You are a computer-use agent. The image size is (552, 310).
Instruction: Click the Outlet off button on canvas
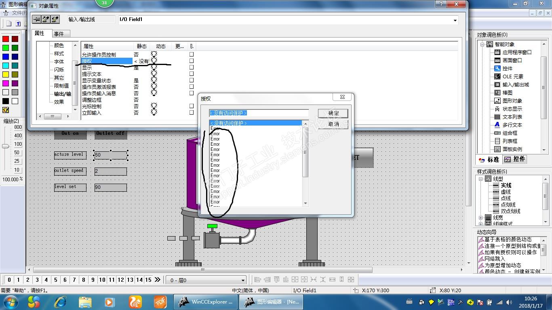point(110,134)
